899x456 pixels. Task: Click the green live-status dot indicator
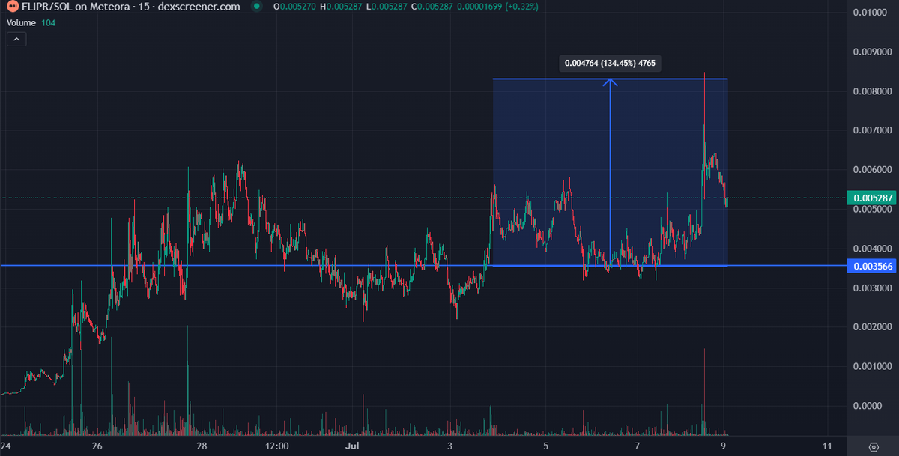tap(255, 7)
